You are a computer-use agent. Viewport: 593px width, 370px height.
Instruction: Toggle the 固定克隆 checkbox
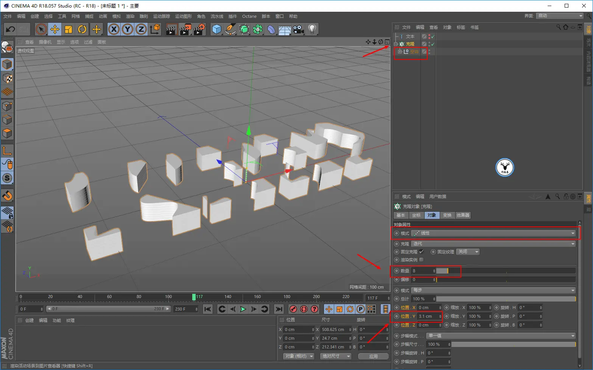click(x=421, y=252)
